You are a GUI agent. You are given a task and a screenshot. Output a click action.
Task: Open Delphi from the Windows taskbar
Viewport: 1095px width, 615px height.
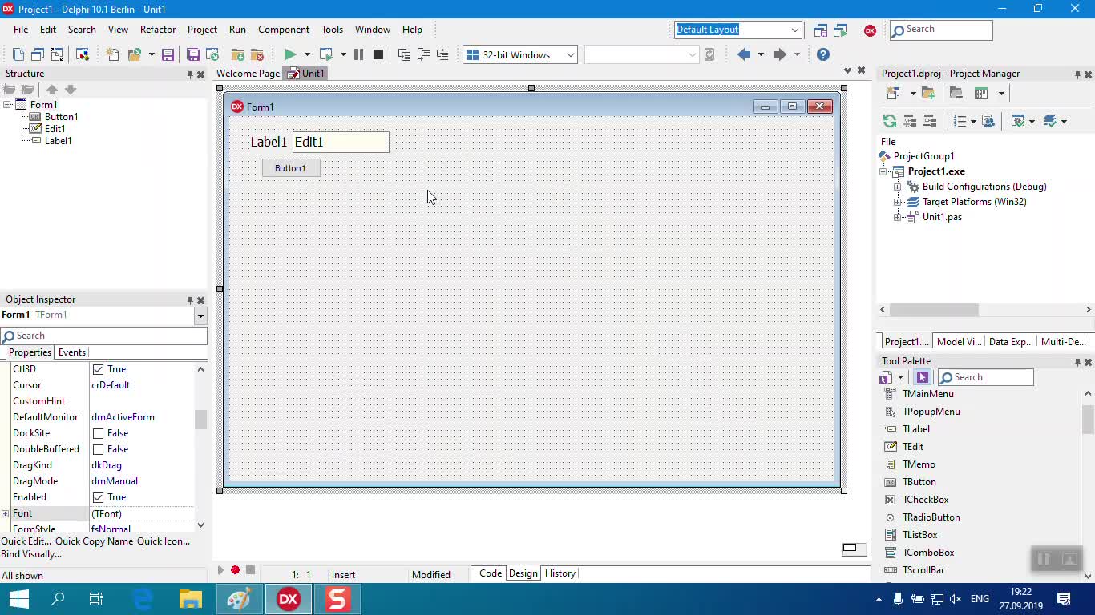pyautogui.click(x=289, y=599)
